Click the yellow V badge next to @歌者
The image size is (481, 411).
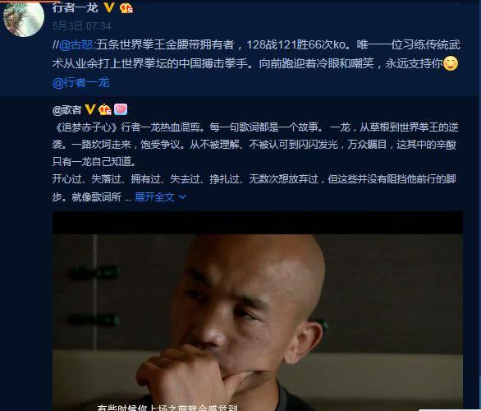(x=89, y=109)
